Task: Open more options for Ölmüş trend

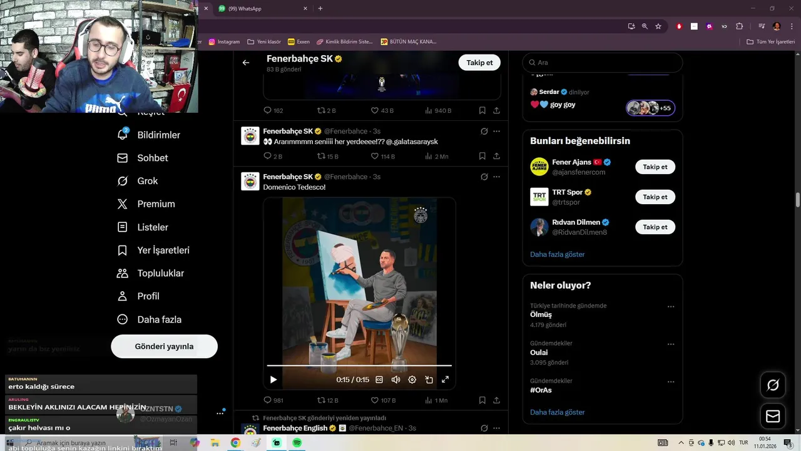Action: [x=671, y=307]
